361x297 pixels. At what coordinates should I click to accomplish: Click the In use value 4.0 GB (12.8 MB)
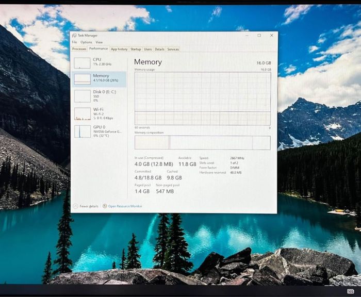click(x=154, y=164)
